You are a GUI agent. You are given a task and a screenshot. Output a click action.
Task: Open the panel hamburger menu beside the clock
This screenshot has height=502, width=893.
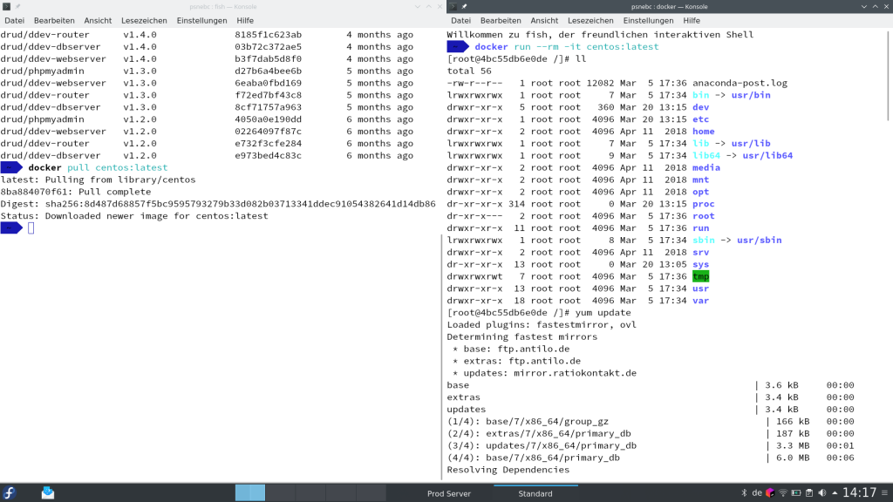click(x=884, y=493)
